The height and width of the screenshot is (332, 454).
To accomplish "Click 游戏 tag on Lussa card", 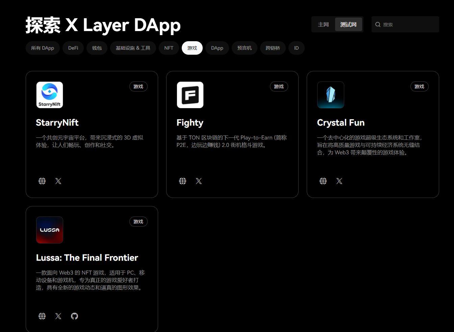I will [138, 222].
